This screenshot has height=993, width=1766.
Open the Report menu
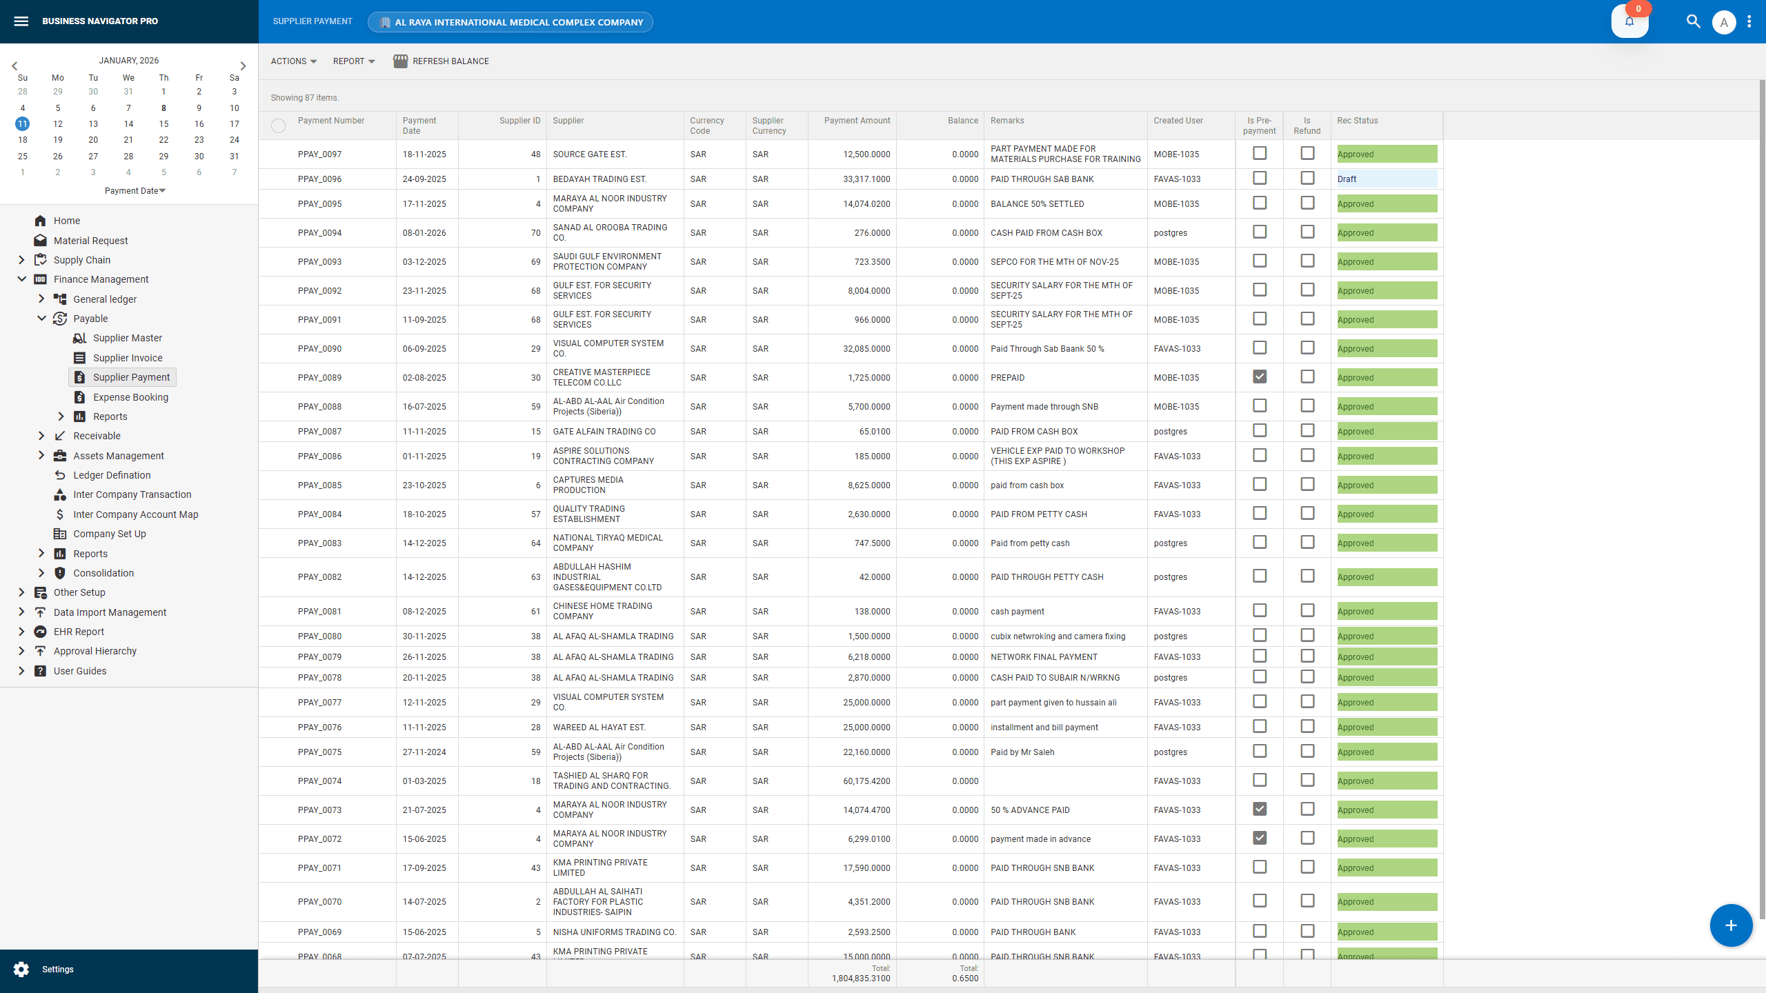click(x=353, y=61)
